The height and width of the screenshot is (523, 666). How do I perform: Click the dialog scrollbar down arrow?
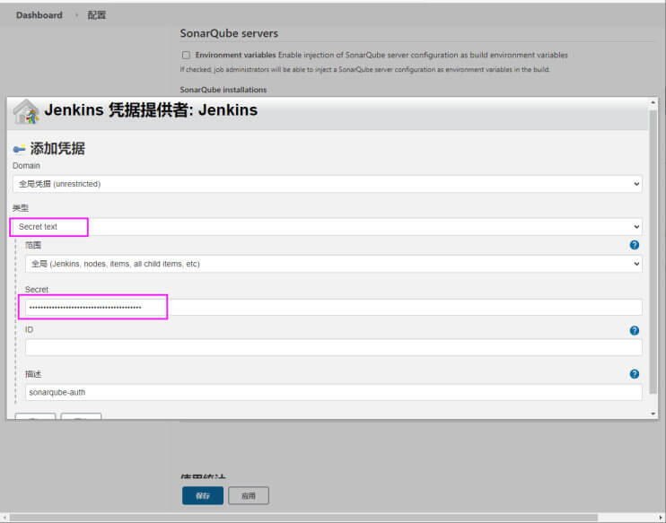click(x=653, y=414)
